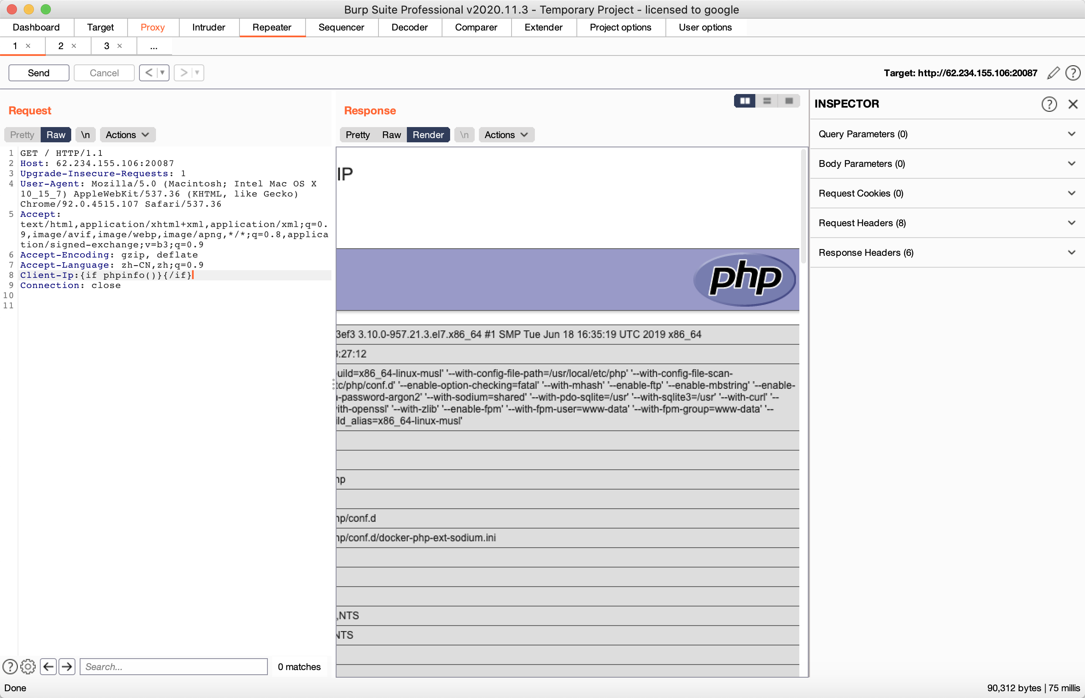Open the Extender tab
Viewport: 1085px width, 698px height.
pos(543,27)
